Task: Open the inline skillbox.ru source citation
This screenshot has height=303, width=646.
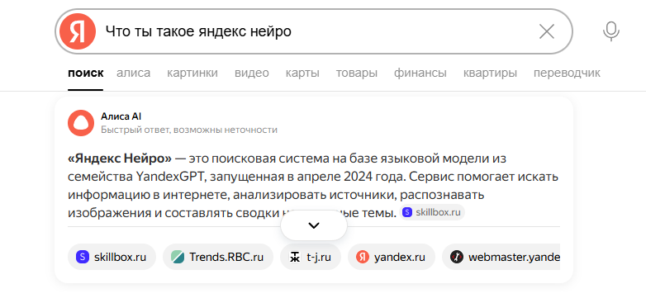Action: (x=432, y=212)
